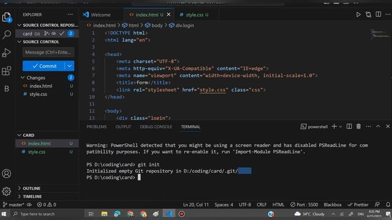Click the master branch in status bar
This screenshot has width=392, height=220.
pyautogui.click(x=13, y=205)
